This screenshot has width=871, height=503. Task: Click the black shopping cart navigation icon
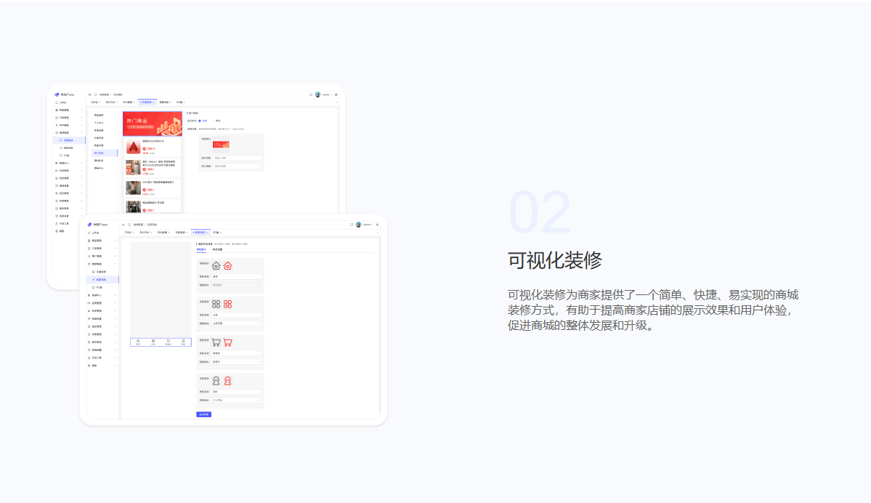tap(216, 342)
